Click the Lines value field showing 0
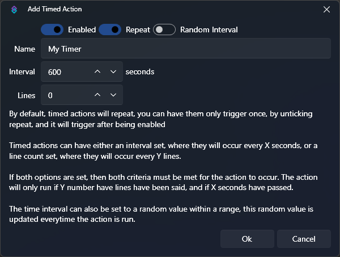Image resolution: width=340 pixels, height=257 pixels. click(63, 95)
